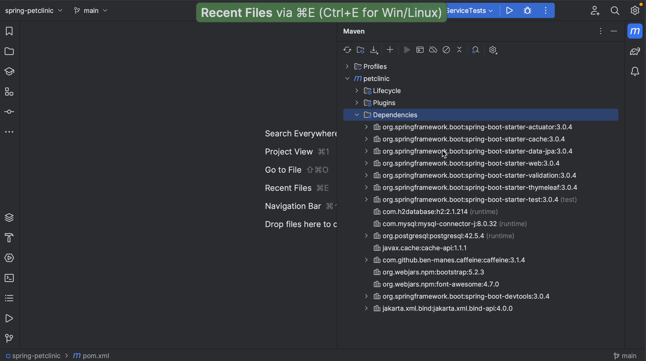Screen dimensions: 646x361
Task: Reload all Maven projects with sync icon
Action: (347, 50)
